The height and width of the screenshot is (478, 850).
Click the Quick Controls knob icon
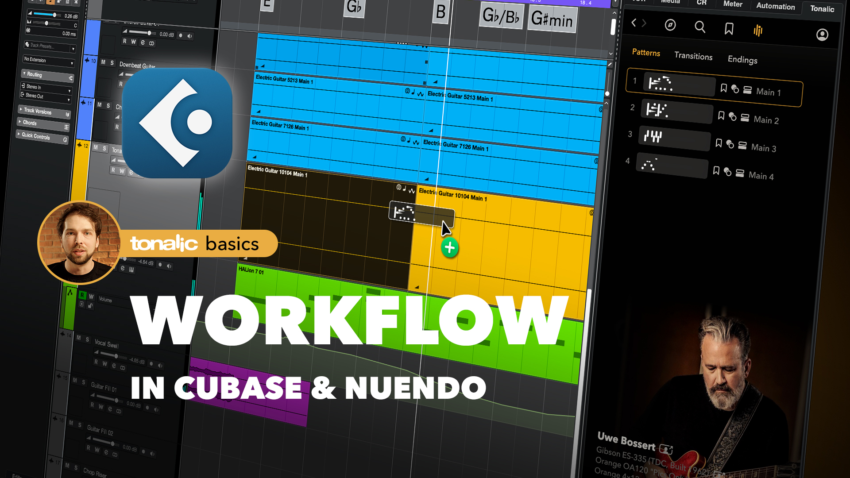click(65, 140)
